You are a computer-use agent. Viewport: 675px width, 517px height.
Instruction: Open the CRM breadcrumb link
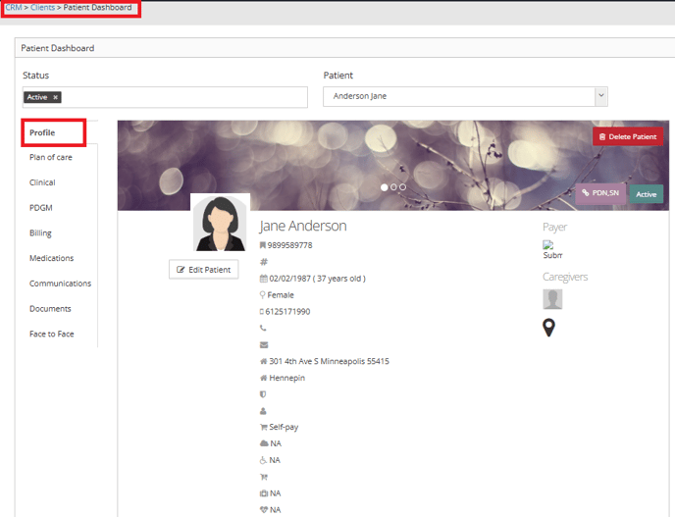pos(14,7)
